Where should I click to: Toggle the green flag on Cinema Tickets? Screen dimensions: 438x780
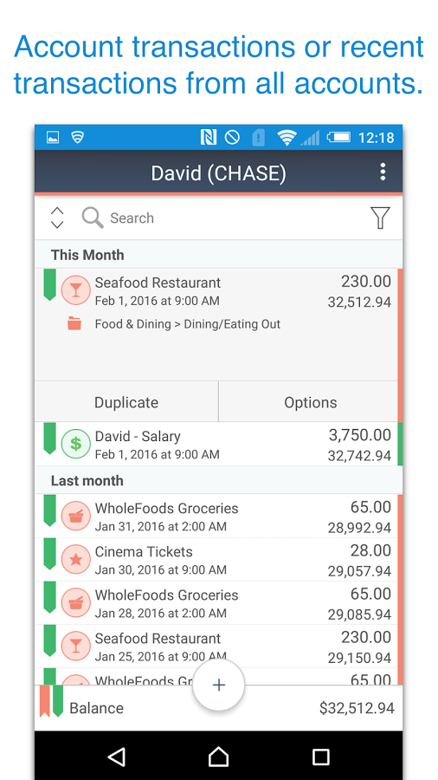49,554
